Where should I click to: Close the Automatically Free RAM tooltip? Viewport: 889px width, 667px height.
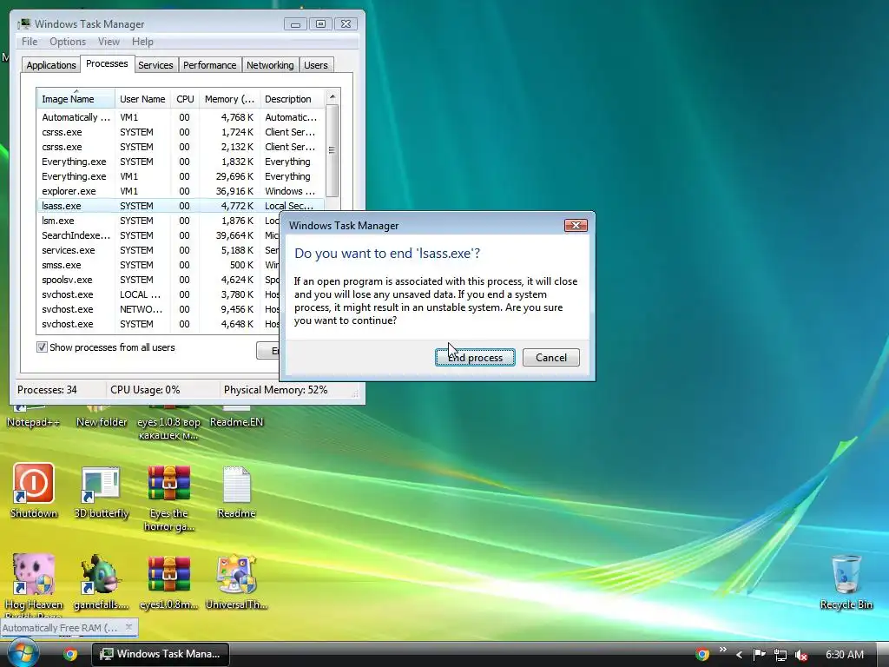[x=128, y=627]
